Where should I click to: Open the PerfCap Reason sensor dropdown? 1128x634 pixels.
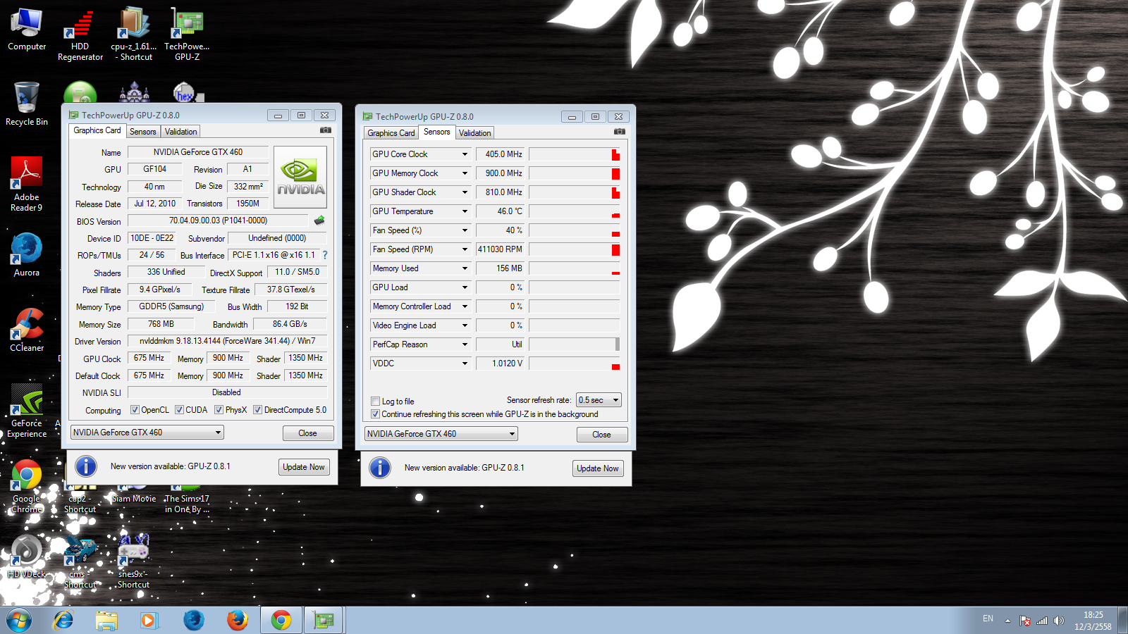point(465,344)
